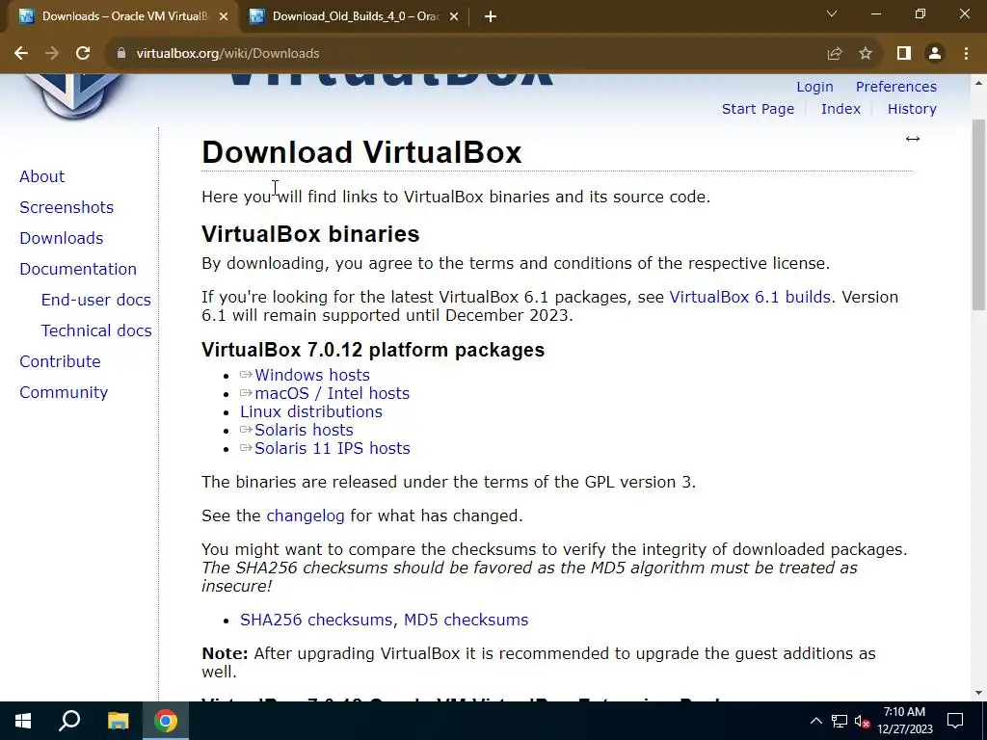Image resolution: width=987 pixels, height=740 pixels.
Task: Open the Community sidebar link
Action: click(x=64, y=392)
